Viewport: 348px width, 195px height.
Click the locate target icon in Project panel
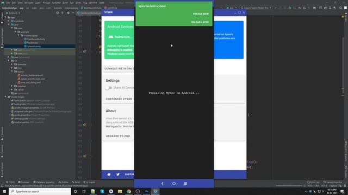pyautogui.click(x=58, y=13)
